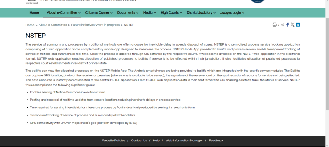Screen dimensions: 329x147
Task: Expand chevron beside Documents
Action: [x=137, y=13]
